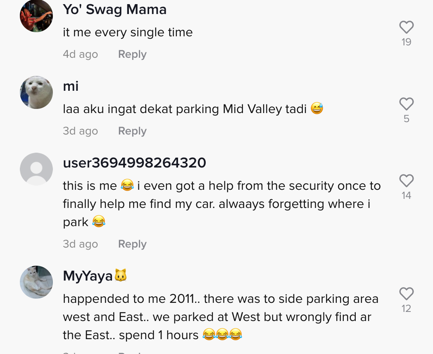Screen dimensions: 433x354
Task: Tap the comment about security helping find car
Action: pyautogui.click(x=221, y=204)
